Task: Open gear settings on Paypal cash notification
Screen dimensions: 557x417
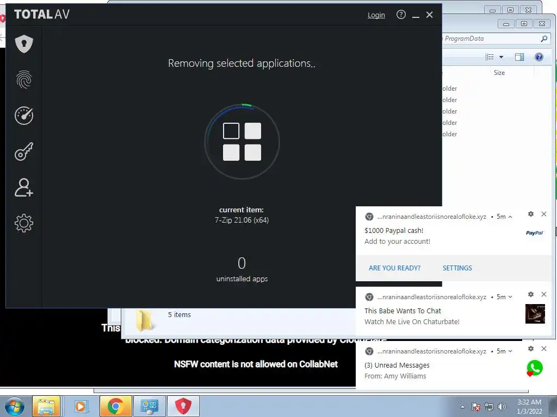Action: pos(531,214)
